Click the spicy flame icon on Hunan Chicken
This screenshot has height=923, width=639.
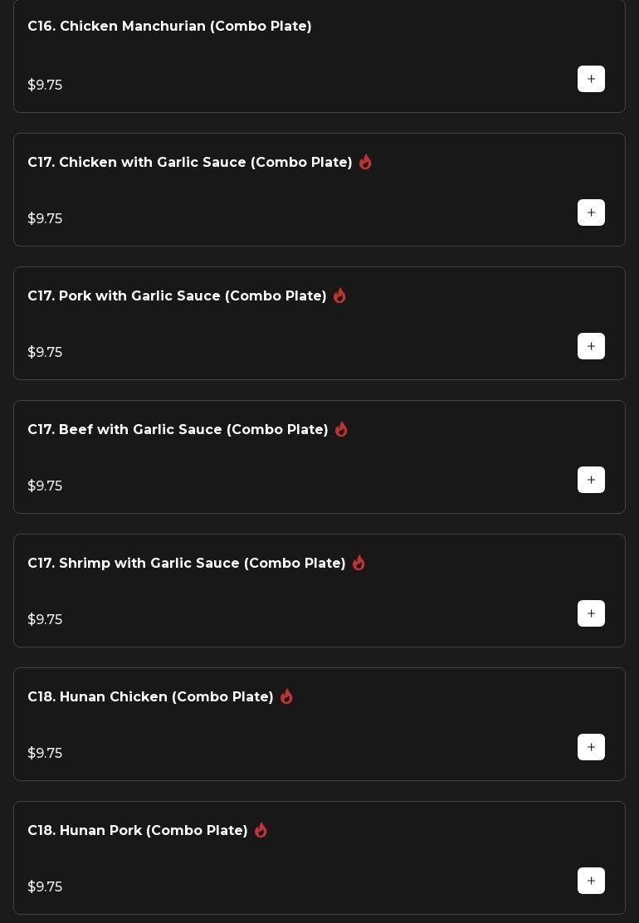(x=286, y=696)
